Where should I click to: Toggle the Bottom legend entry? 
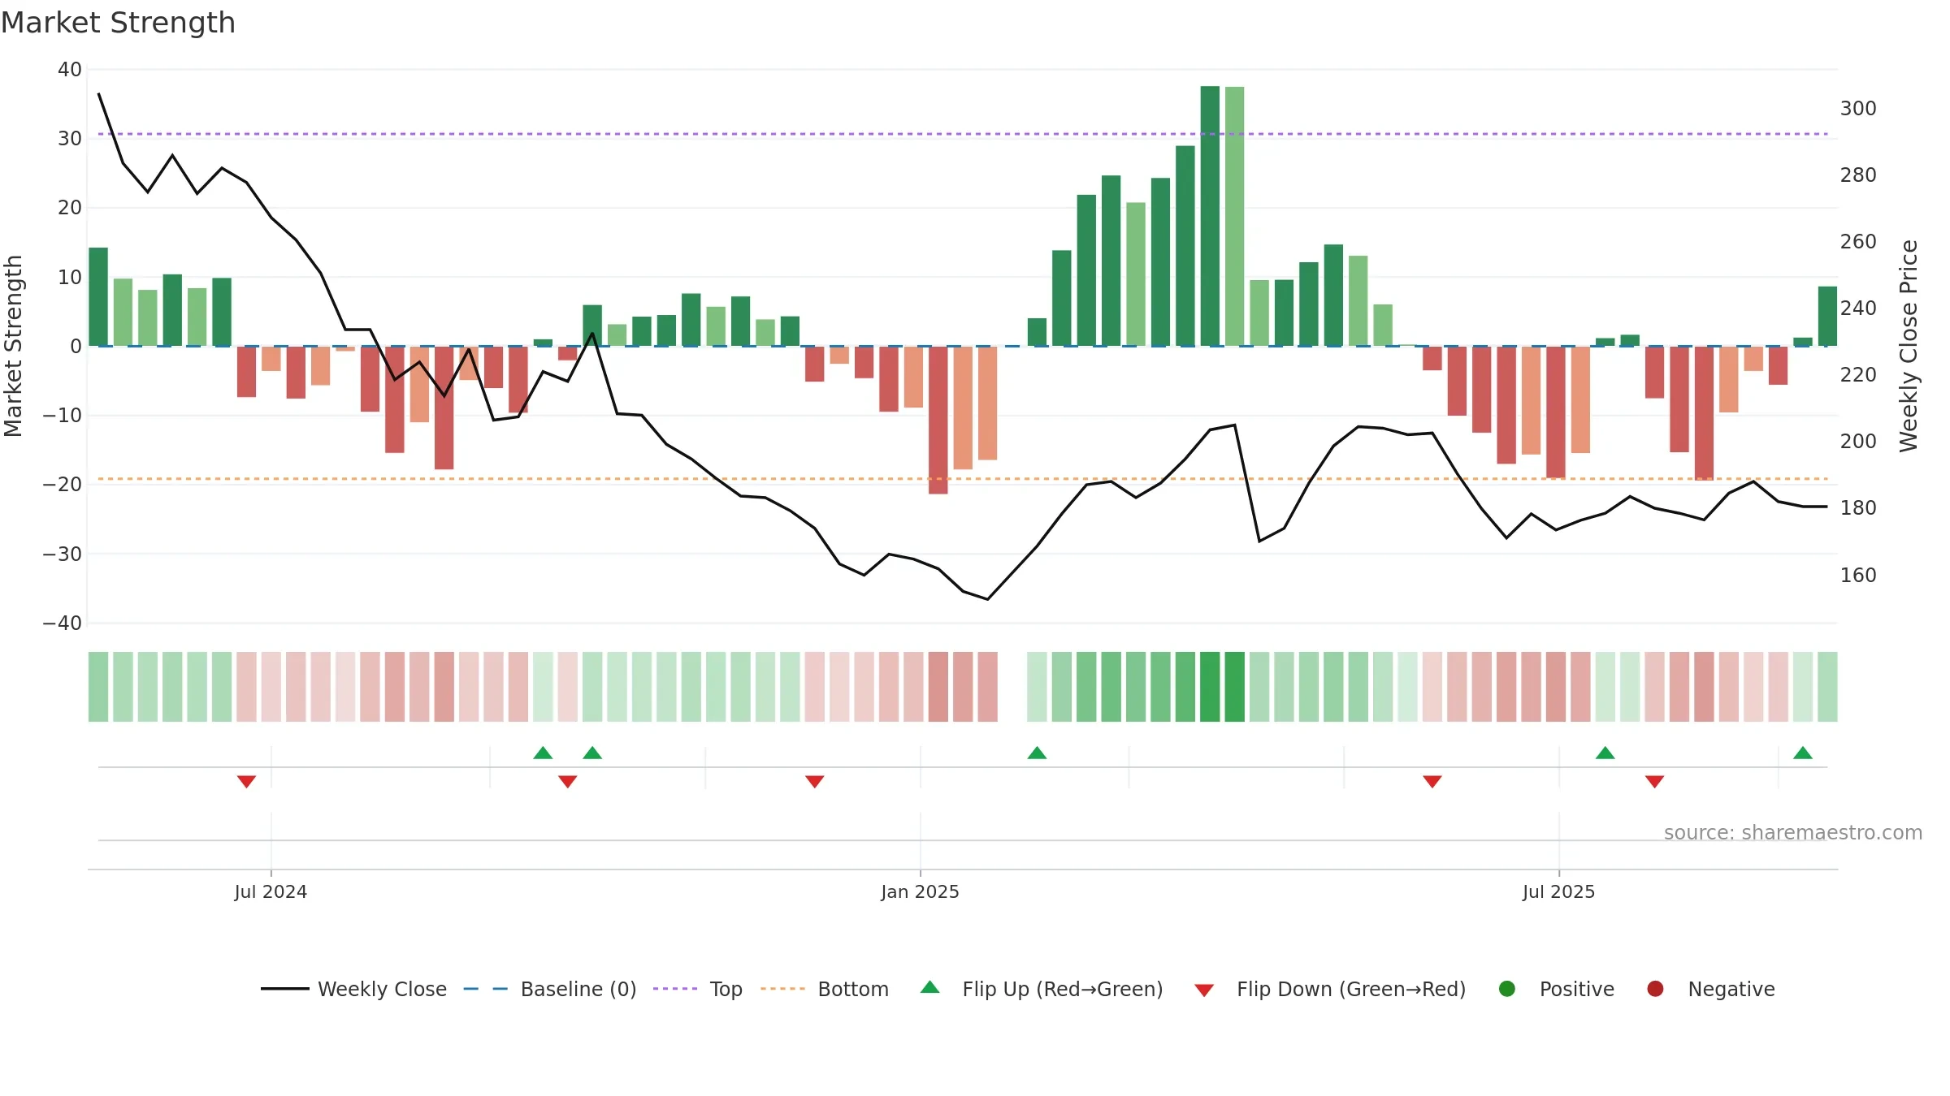click(x=825, y=989)
